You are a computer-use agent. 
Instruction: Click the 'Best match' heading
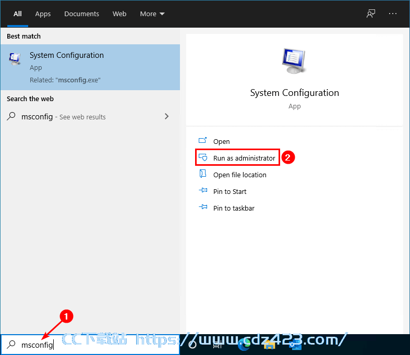point(23,36)
